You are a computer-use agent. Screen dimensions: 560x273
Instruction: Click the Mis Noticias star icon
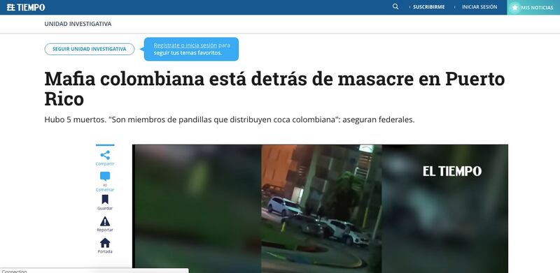514,8
